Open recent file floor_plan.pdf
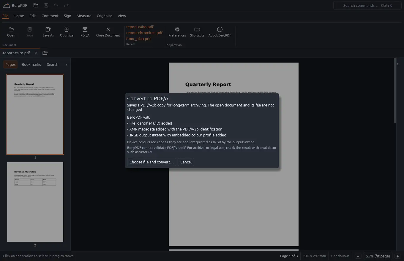This screenshot has height=261, width=404. [x=138, y=39]
